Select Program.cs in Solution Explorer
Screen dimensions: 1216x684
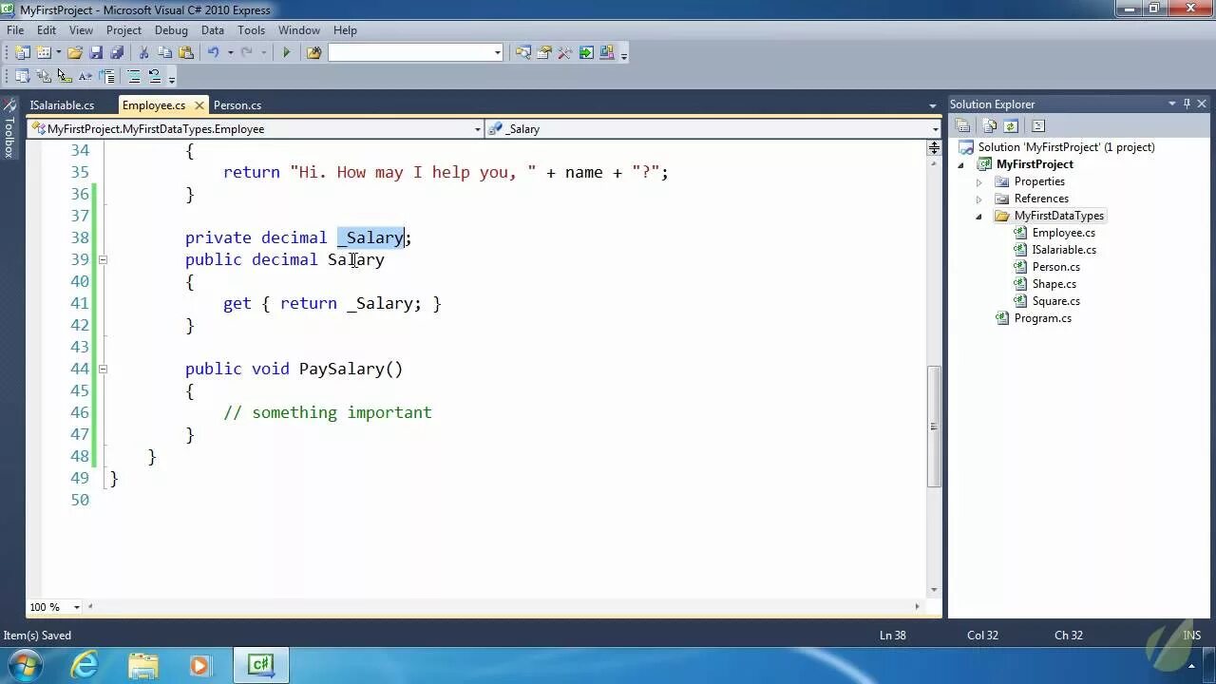(x=1042, y=318)
